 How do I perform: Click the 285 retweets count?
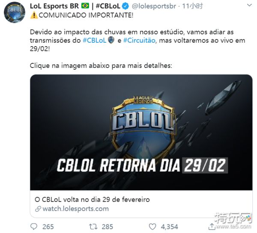(108, 227)
